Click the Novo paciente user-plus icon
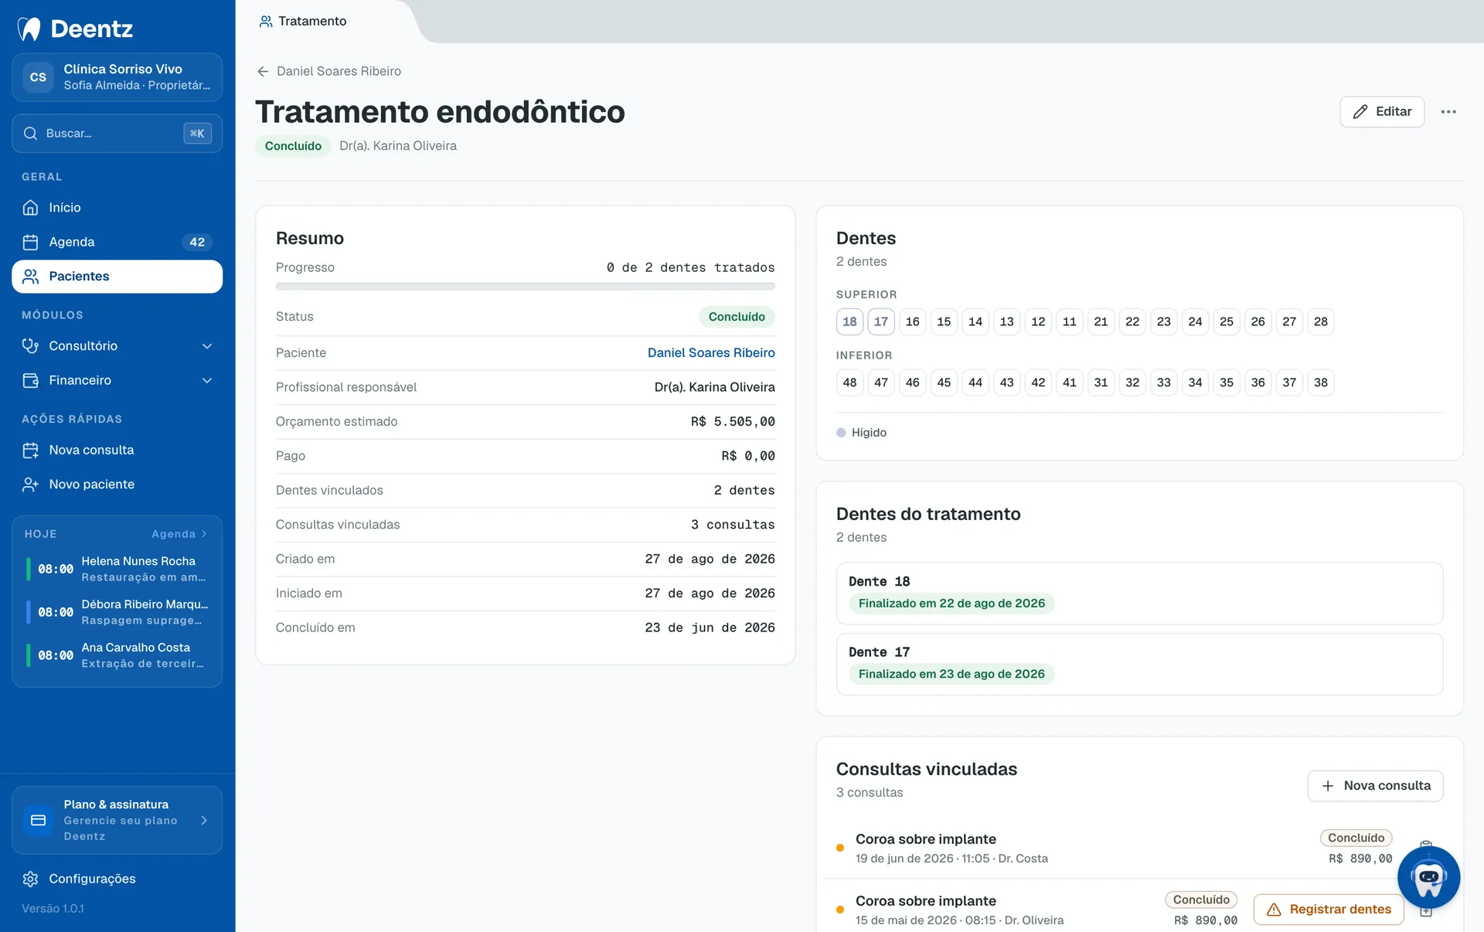Screen dimensions: 1484x932 click(x=30, y=485)
